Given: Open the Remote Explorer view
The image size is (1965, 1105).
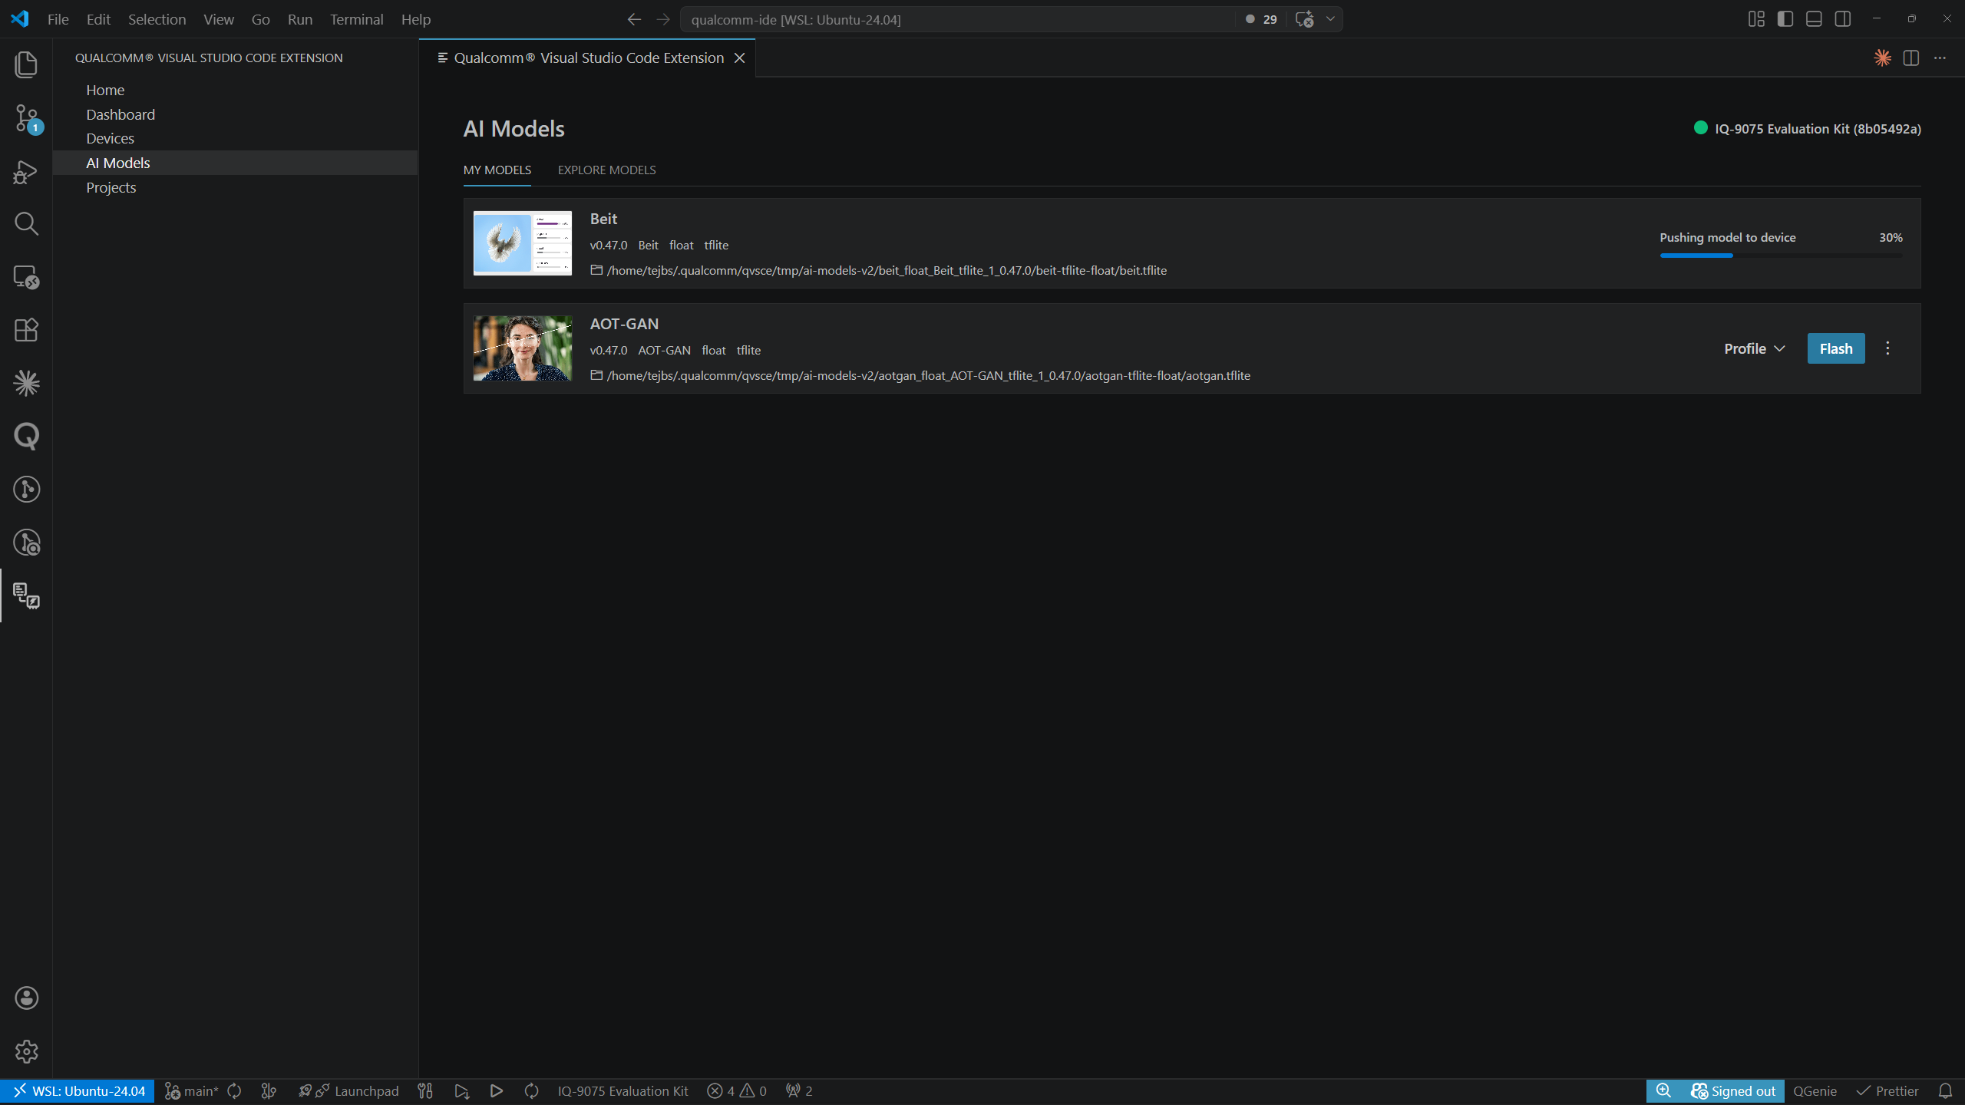Looking at the screenshot, I should click(x=26, y=277).
